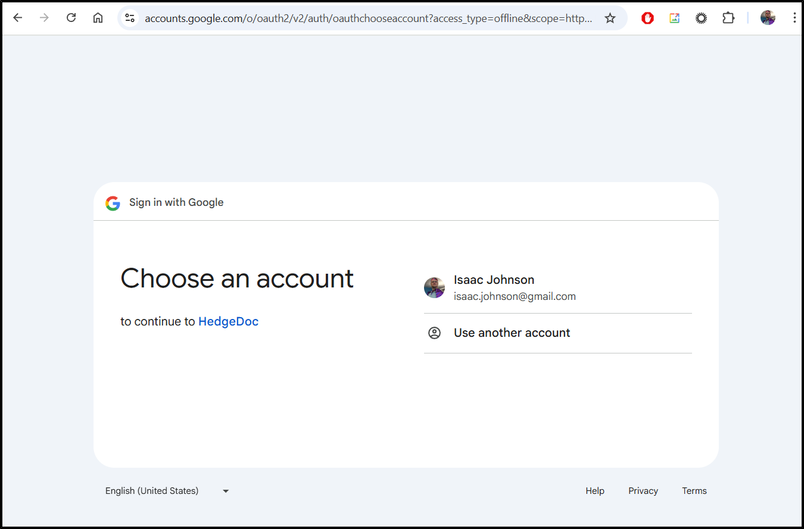This screenshot has height=529, width=804.
Task: Choose Use another account
Action: pyautogui.click(x=558, y=333)
